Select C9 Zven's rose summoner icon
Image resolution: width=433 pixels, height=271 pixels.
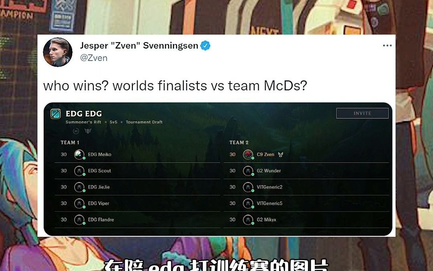(x=248, y=154)
